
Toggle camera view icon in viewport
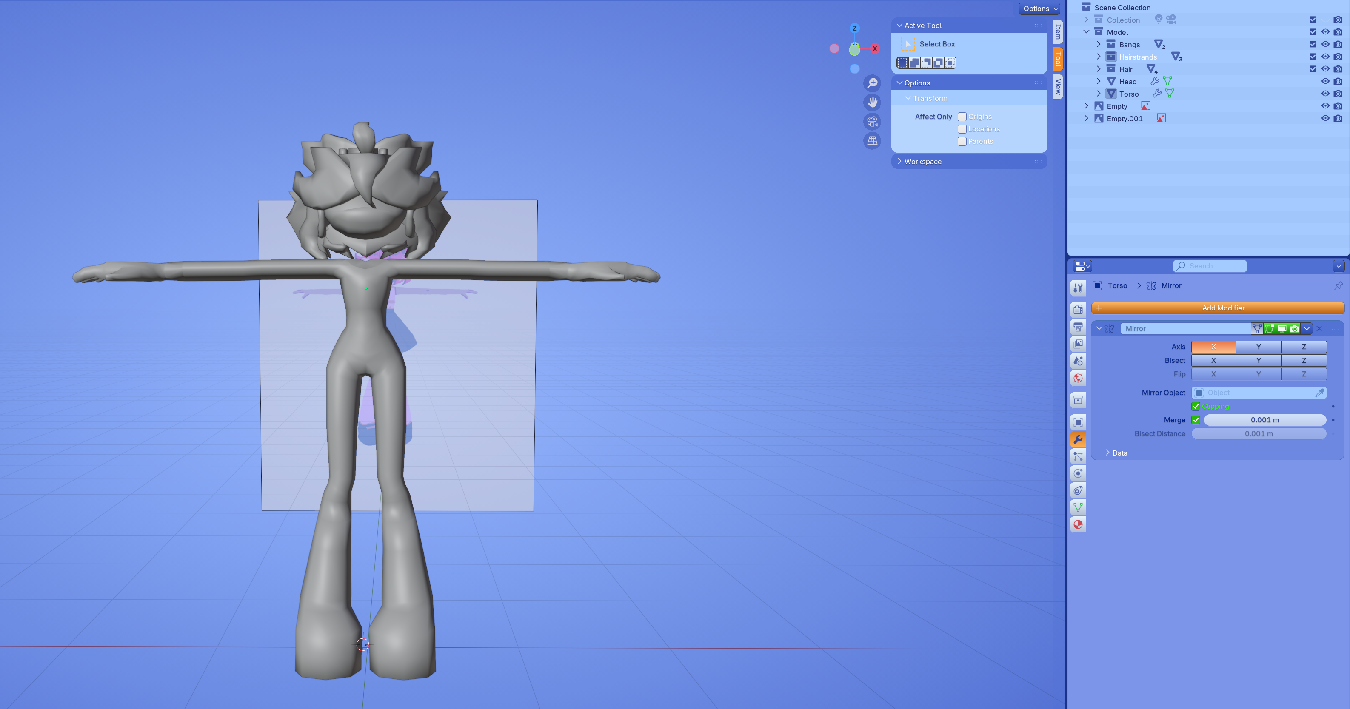(873, 122)
